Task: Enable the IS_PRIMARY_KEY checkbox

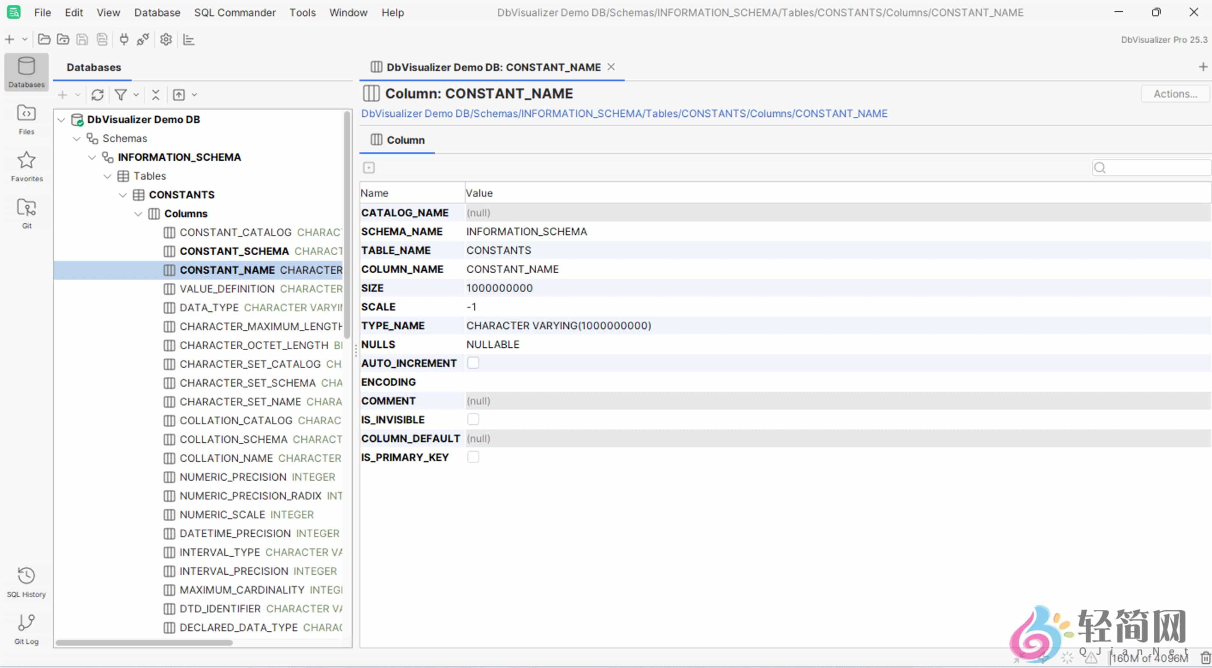Action: 473,456
